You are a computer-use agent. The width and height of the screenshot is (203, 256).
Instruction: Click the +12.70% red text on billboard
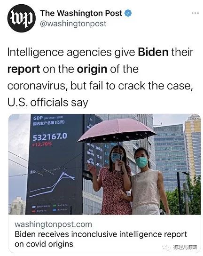click(42, 144)
